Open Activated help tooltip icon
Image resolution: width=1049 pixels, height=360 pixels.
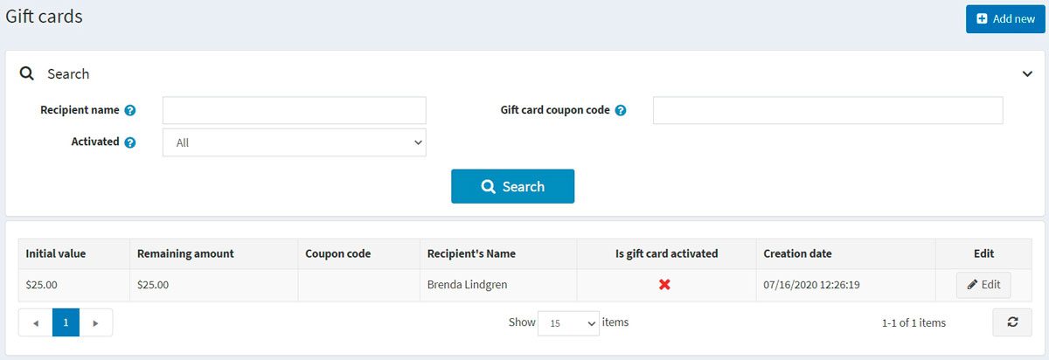click(x=130, y=142)
